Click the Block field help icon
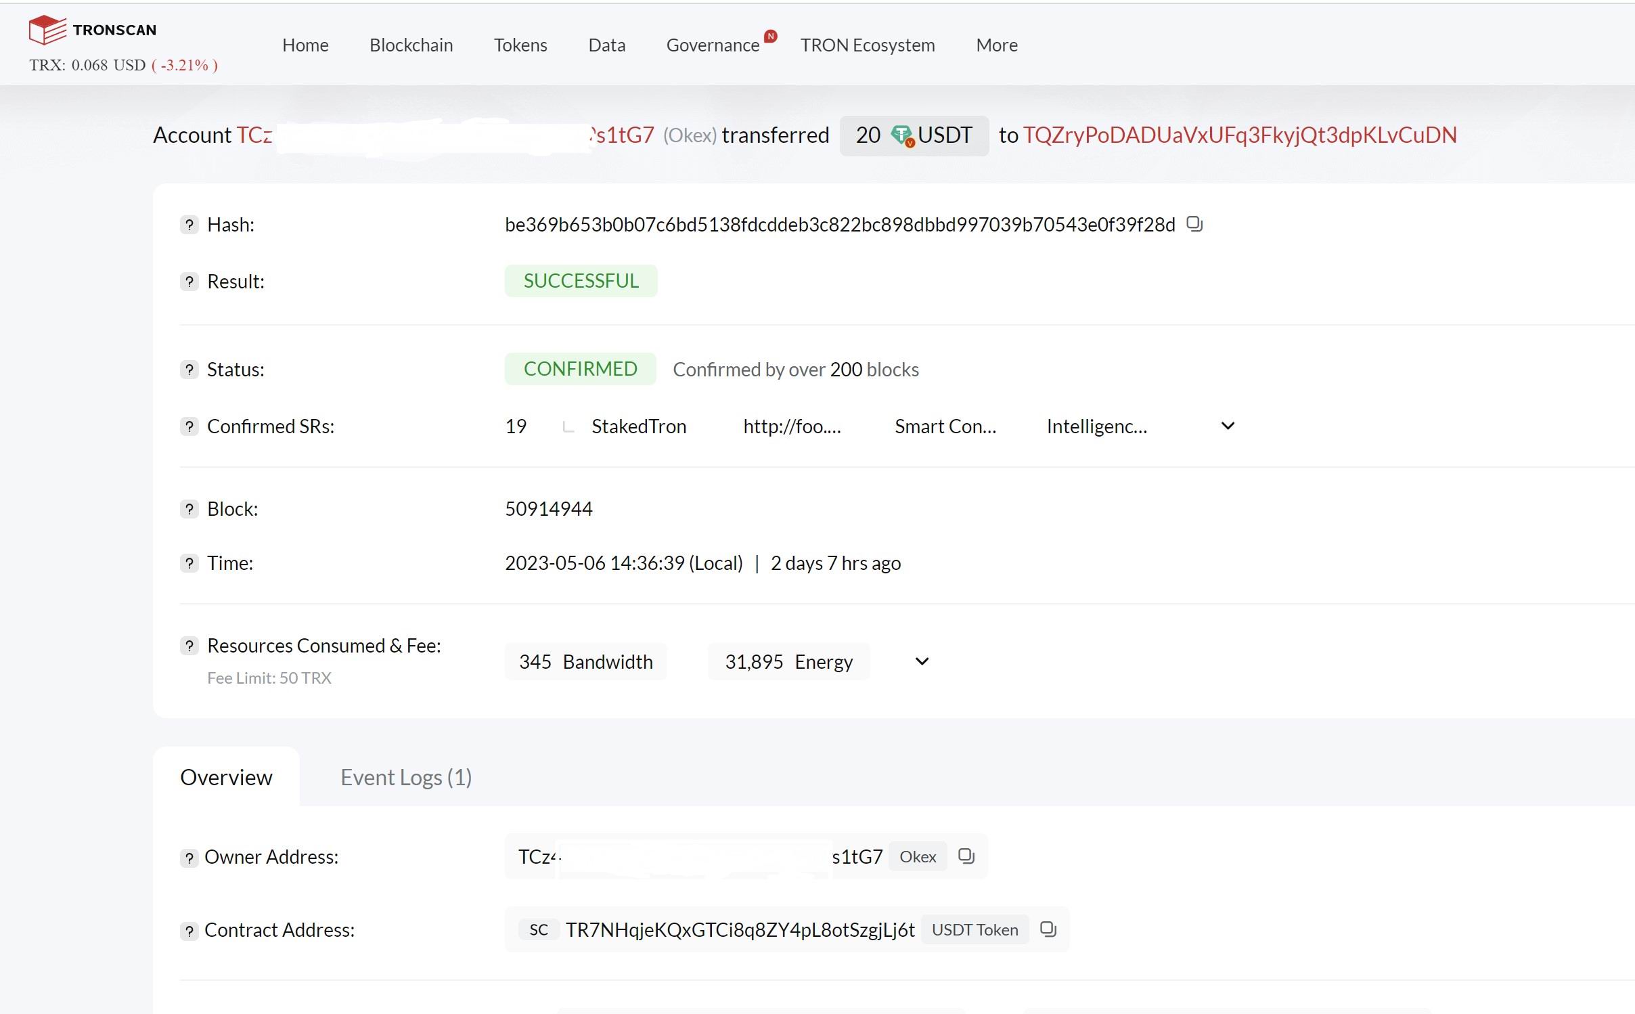The width and height of the screenshot is (1635, 1014). (189, 509)
